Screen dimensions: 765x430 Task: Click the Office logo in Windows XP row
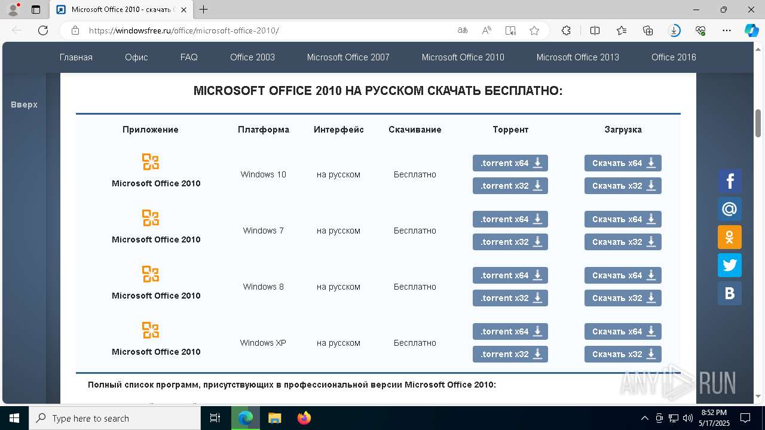click(151, 330)
